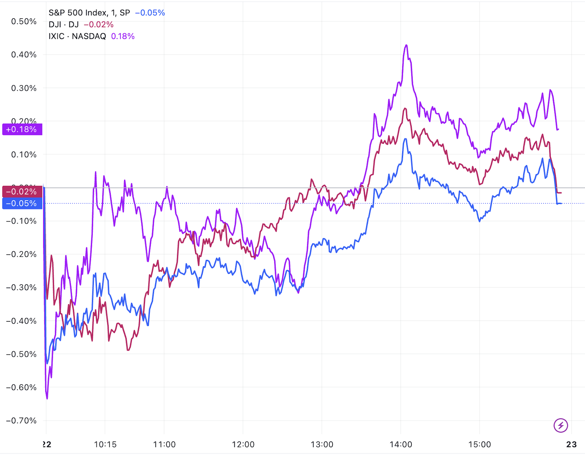Screen dimensions: 585x458
Task: Click the 15:00 time axis label
Action: coord(479,444)
